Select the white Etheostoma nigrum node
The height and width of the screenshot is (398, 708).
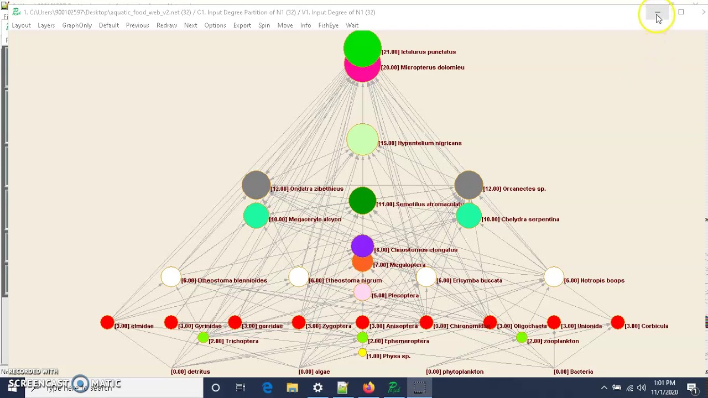click(x=299, y=277)
